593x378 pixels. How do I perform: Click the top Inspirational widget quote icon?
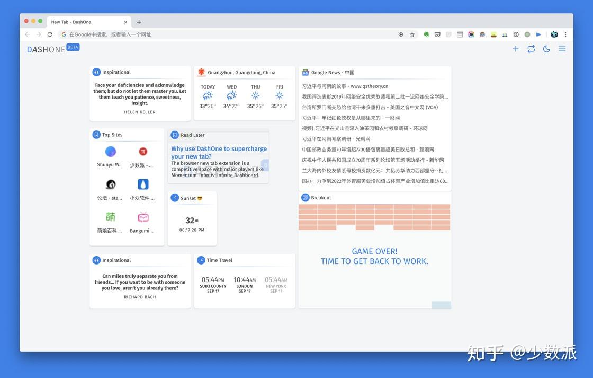(x=96, y=72)
